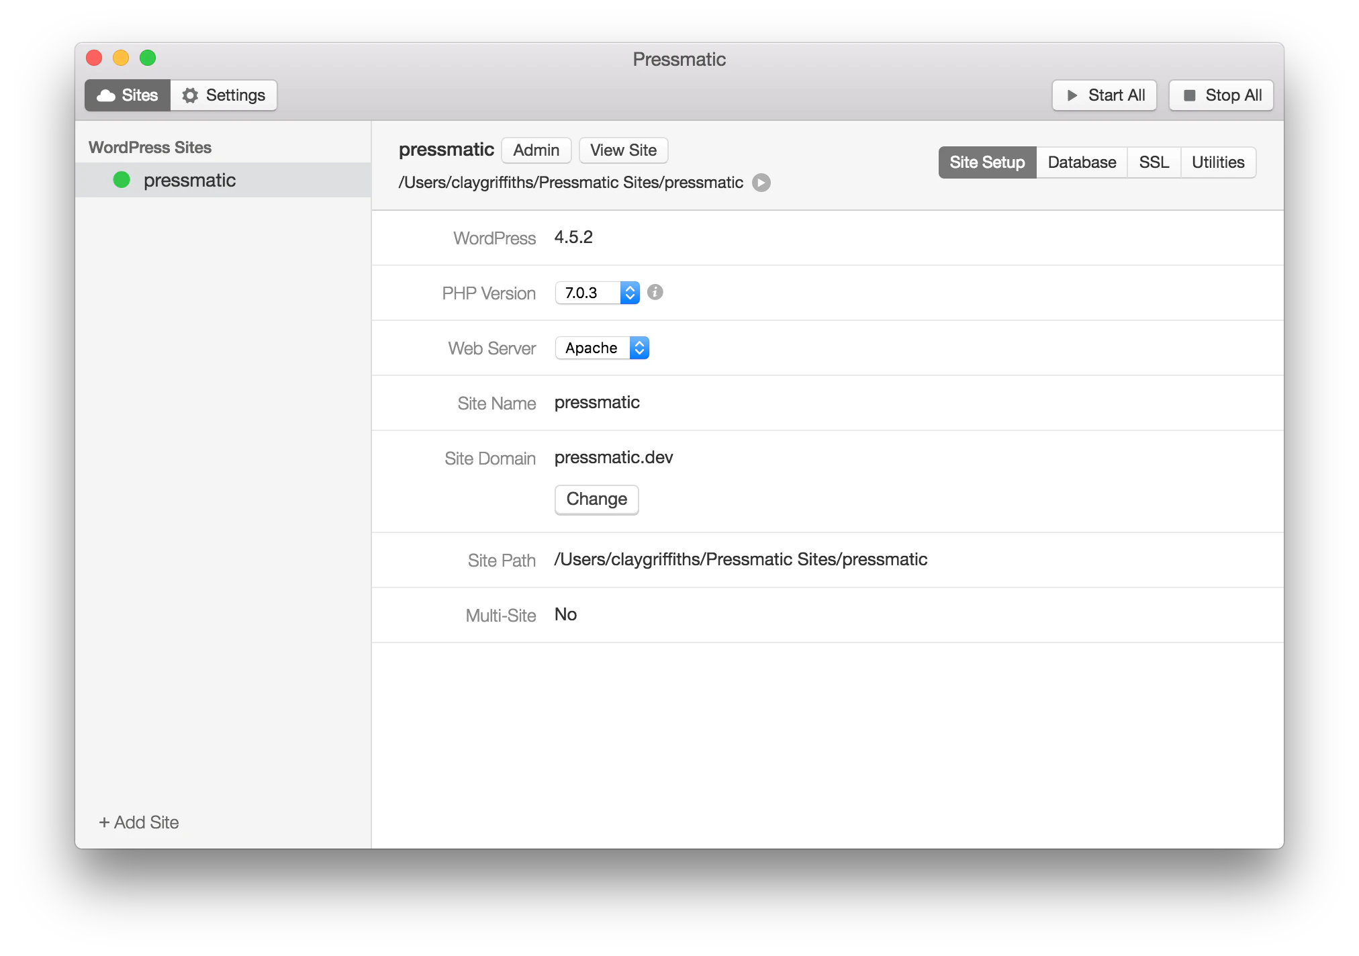Open the Utilities tab
Viewport: 1359px width, 956px height.
coord(1217,162)
